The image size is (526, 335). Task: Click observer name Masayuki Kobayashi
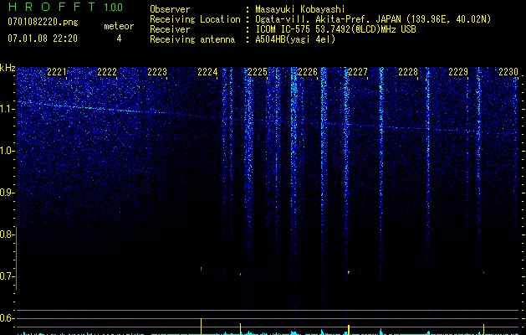299,9
